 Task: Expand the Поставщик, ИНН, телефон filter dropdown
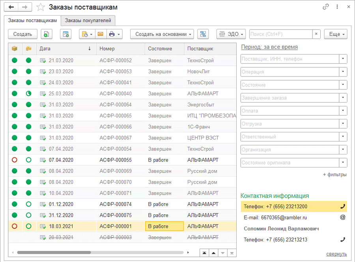coord(343,59)
